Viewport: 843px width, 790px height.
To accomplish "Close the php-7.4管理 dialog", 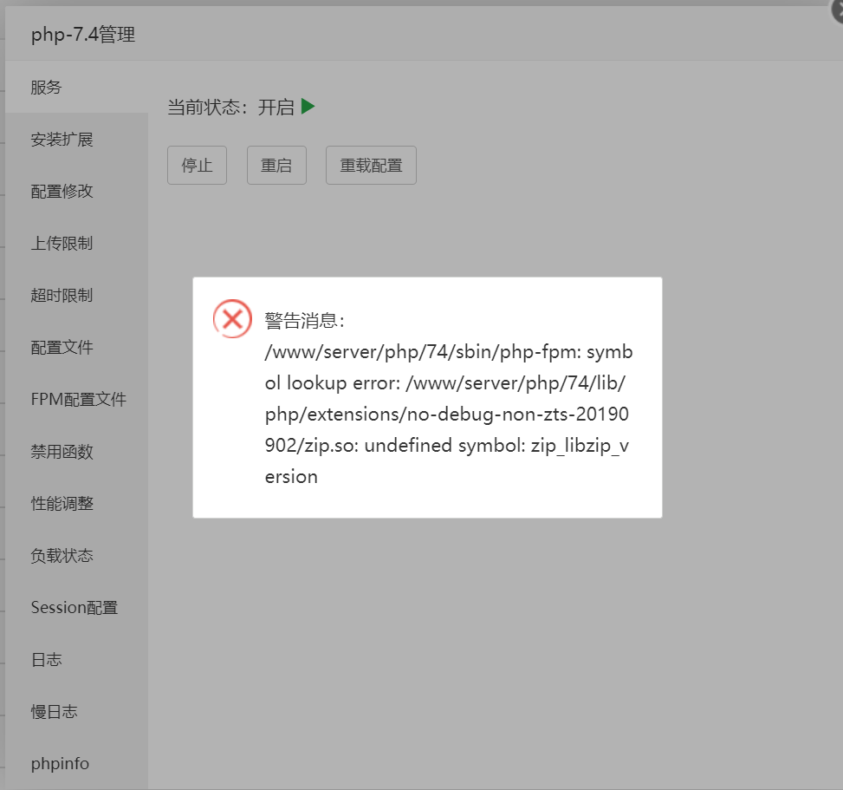I will pos(838,10).
